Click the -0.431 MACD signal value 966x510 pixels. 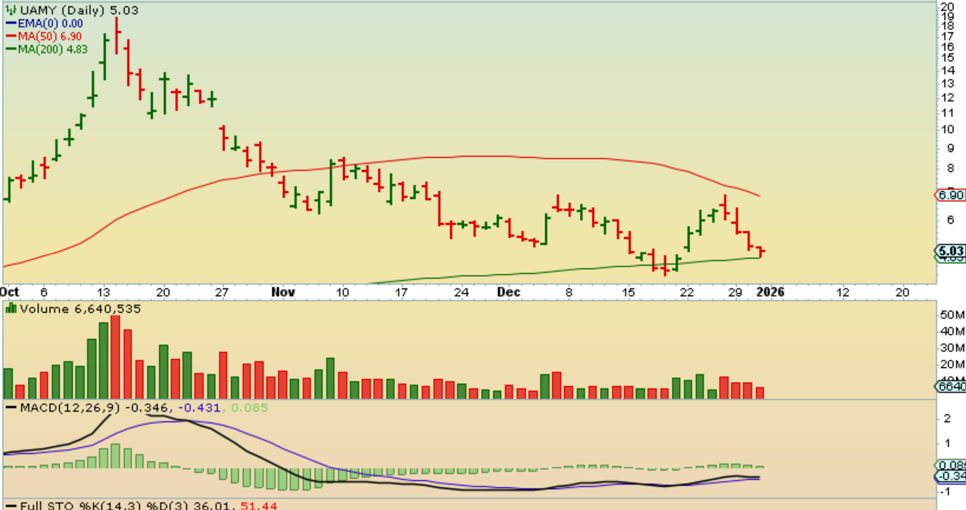tap(199, 408)
